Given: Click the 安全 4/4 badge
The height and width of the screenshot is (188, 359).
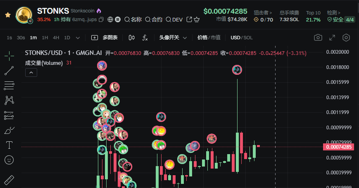Looking at the screenshot, I should (341, 20).
